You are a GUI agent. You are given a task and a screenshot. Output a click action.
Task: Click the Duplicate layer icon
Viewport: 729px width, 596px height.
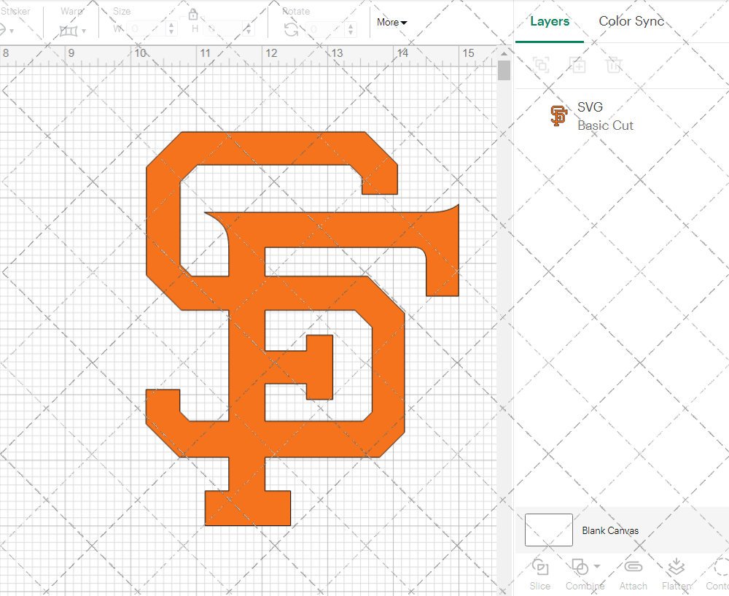click(577, 65)
